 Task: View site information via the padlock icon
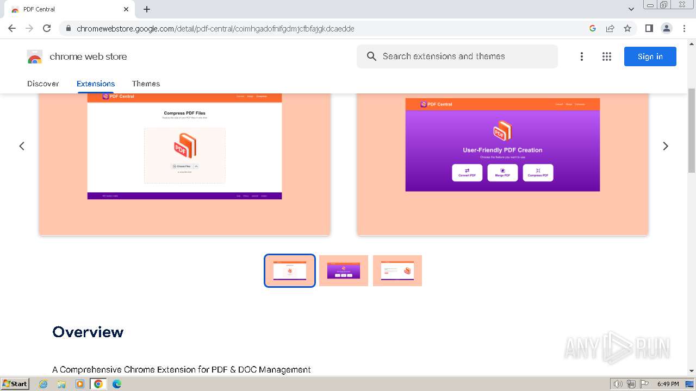point(68,28)
